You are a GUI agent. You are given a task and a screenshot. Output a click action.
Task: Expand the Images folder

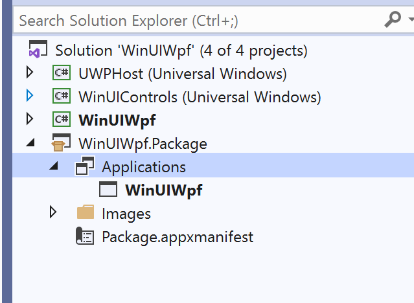coord(53,212)
